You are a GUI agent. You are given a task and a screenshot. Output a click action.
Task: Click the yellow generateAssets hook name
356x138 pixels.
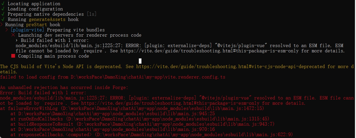[x=47, y=19]
